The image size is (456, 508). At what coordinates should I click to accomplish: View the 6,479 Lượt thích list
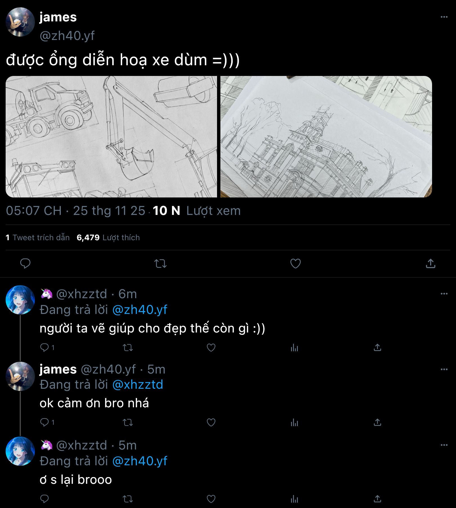[108, 238]
